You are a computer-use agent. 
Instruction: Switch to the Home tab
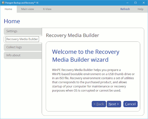8,9
